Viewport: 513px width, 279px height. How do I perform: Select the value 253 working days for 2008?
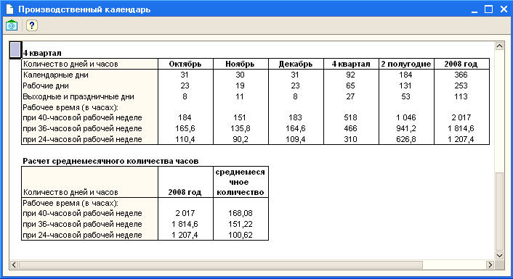(461, 86)
